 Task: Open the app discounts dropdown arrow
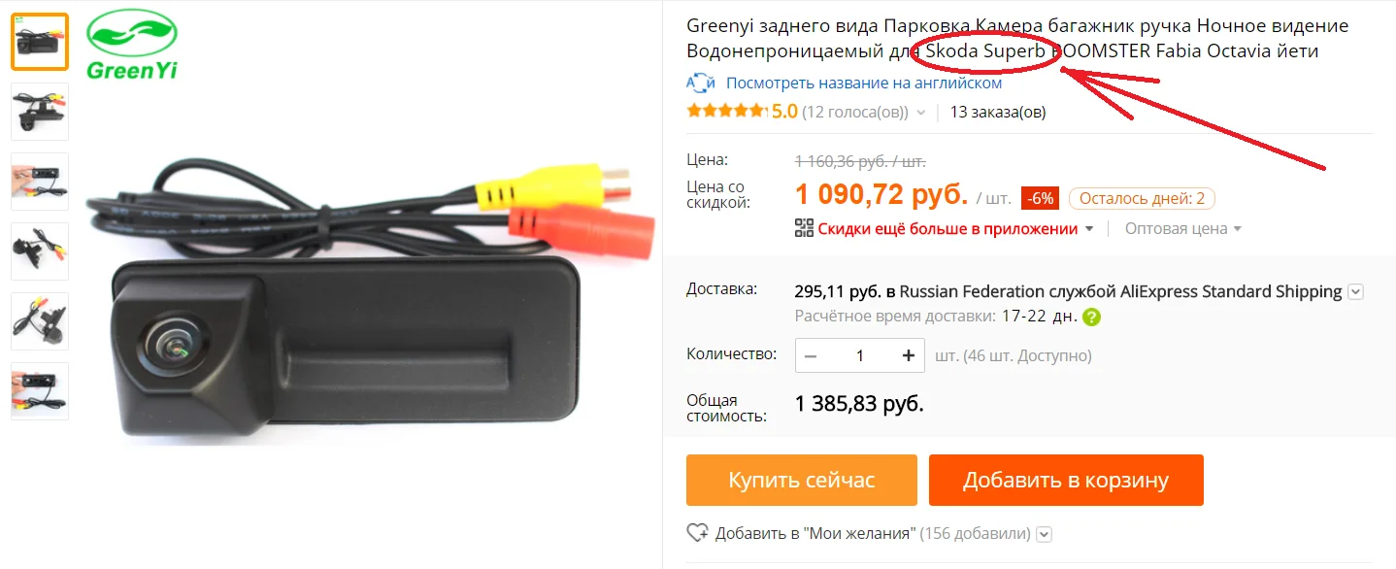(1089, 229)
